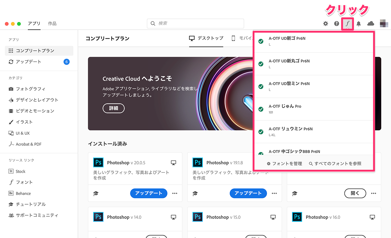Click フォントを管理 in font panel

point(284,164)
